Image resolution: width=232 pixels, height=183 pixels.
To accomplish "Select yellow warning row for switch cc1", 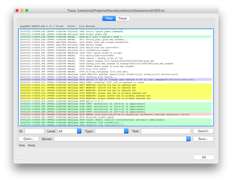I will 115,85.
